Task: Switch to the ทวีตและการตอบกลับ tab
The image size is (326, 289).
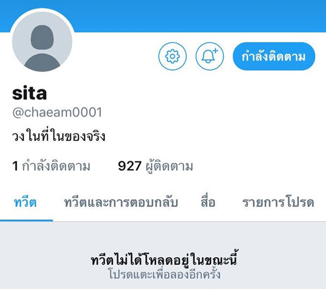Action: click(121, 202)
